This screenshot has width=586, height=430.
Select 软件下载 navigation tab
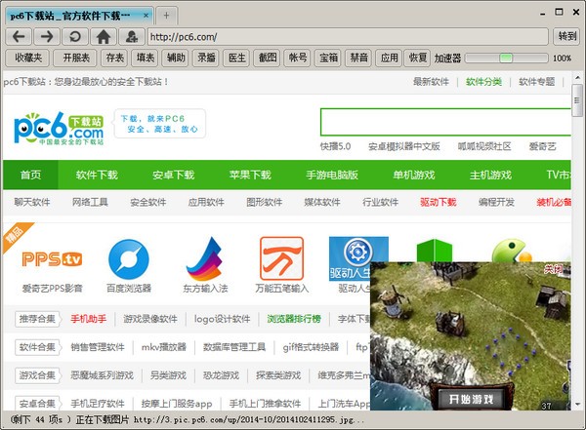(x=97, y=175)
